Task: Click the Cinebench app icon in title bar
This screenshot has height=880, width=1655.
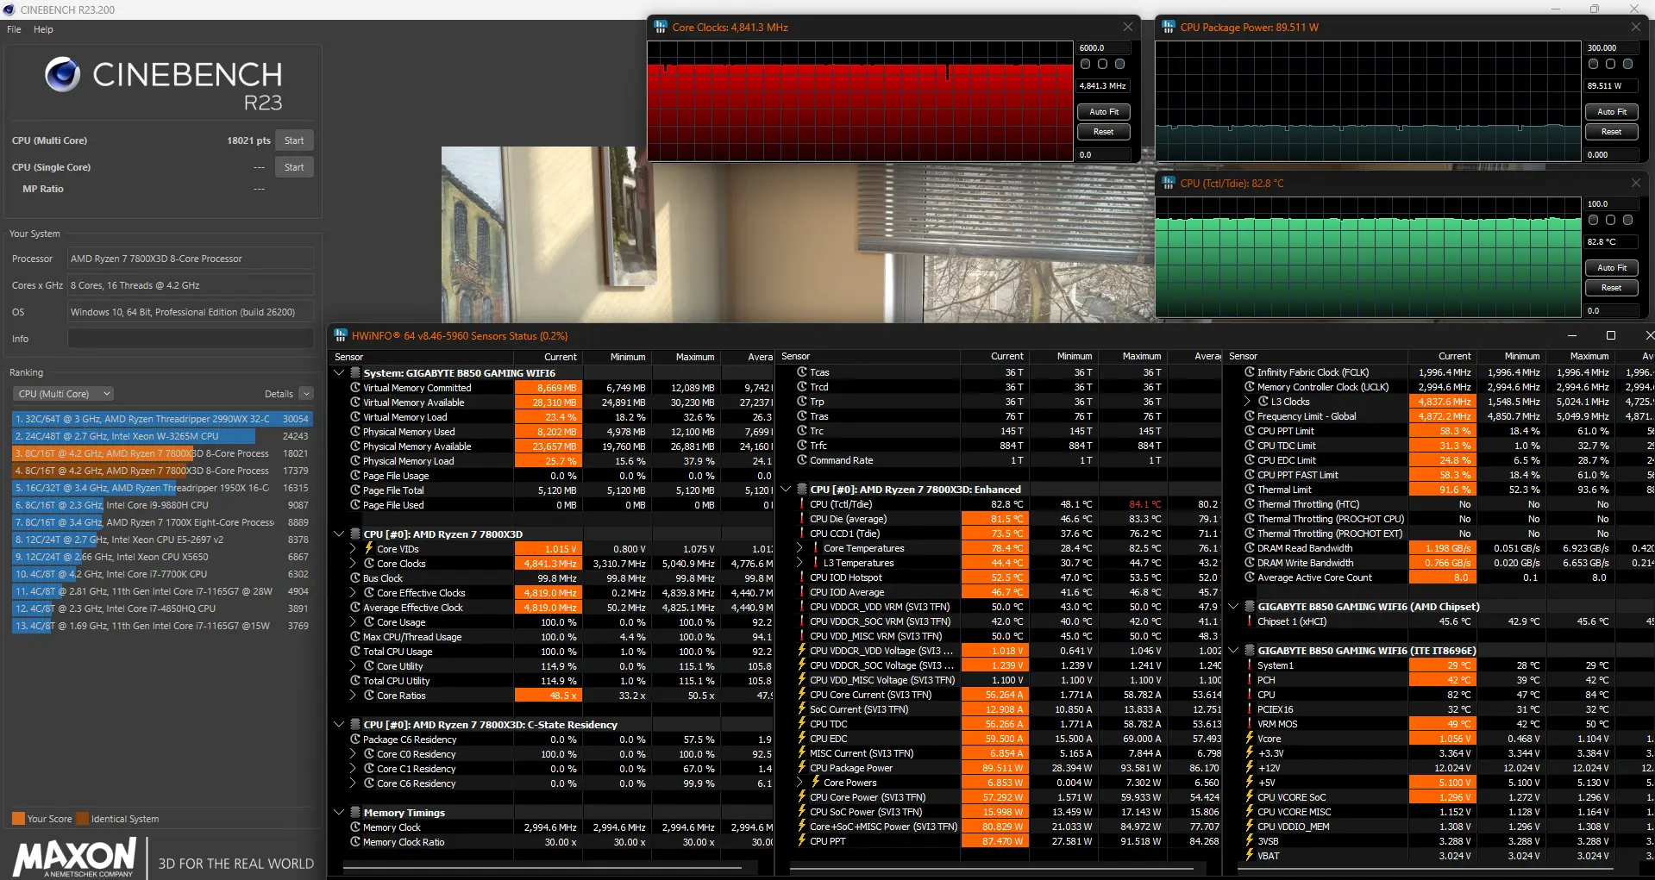Action: click(9, 9)
